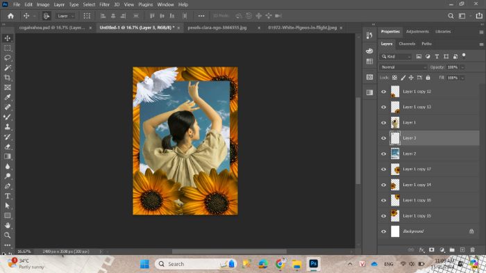Select the Magic Wand tool

[x=8, y=67]
